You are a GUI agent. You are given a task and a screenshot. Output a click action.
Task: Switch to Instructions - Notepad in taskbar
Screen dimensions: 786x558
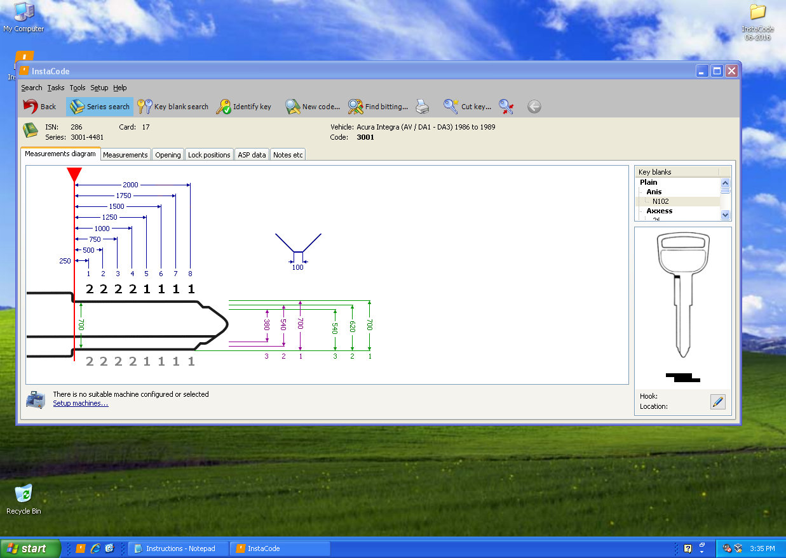(179, 548)
